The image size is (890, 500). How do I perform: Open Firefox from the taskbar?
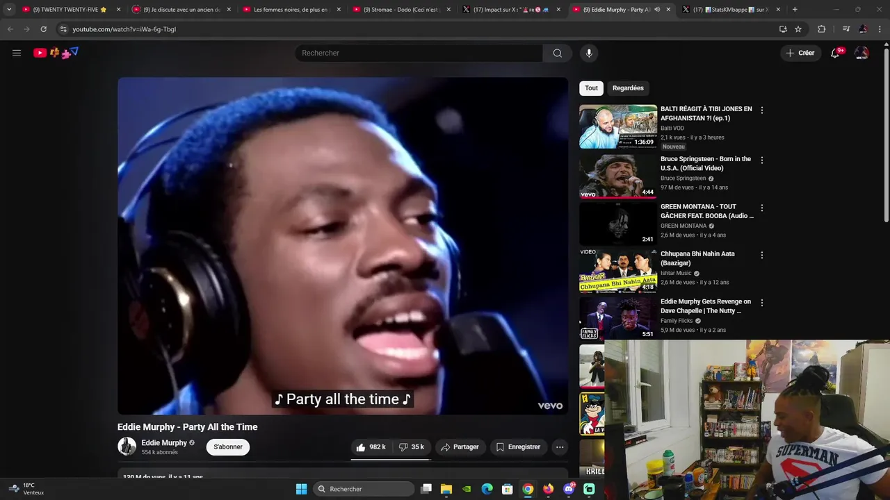point(548,489)
